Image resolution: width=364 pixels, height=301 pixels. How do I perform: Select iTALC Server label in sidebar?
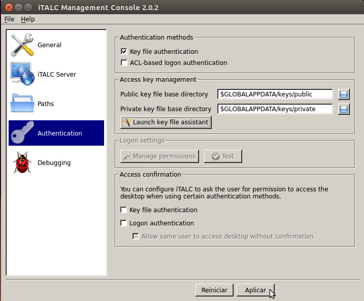pyautogui.click(x=57, y=74)
